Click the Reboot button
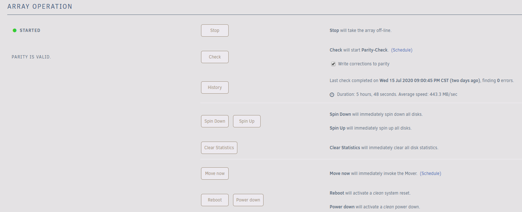This screenshot has height=212, width=522. coord(215,200)
